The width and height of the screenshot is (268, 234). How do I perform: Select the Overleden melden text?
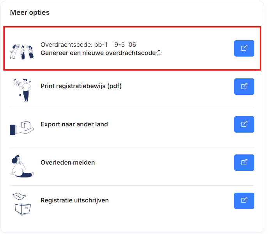[67, 163]
